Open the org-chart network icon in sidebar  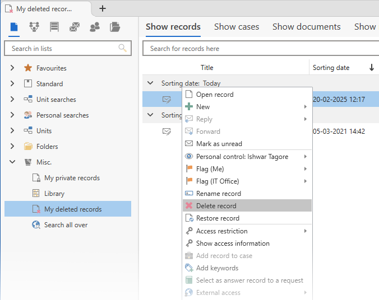pos(34,27)
